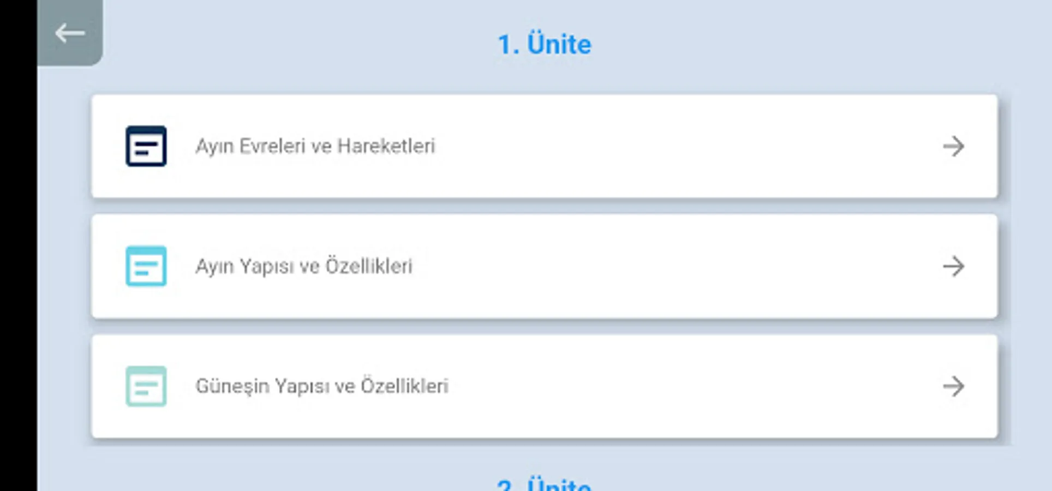Click the light blue Ayın Yapısı document icon
The image size is (1052, 491).
[146, 266]
